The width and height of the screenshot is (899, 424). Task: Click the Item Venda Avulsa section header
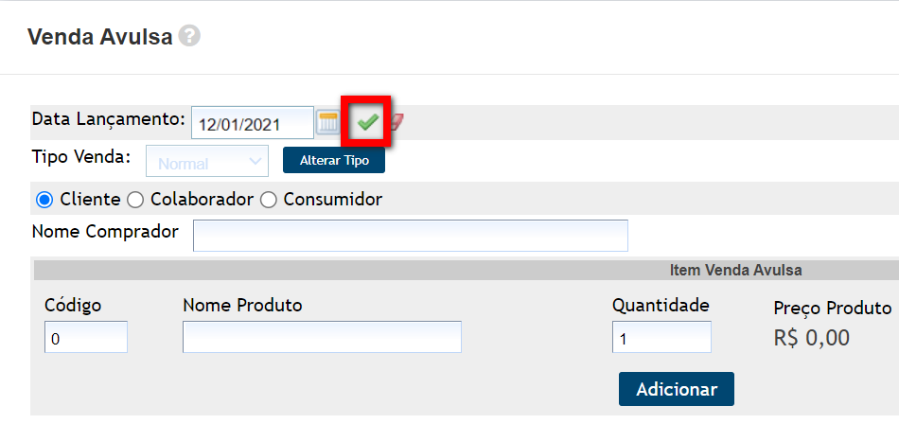coord(735,270)
